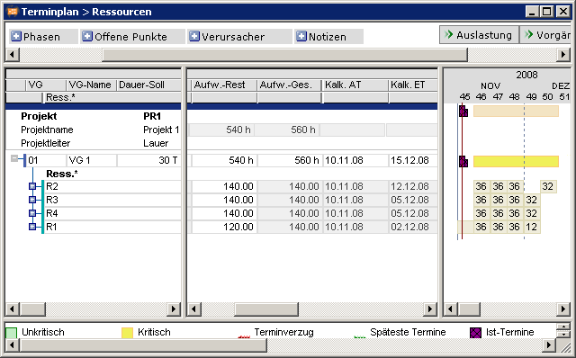Image resolution: width=576 pixels, height=358 pixels.
Task: Collapse the VG 1 task row
Action: [14, 158]
